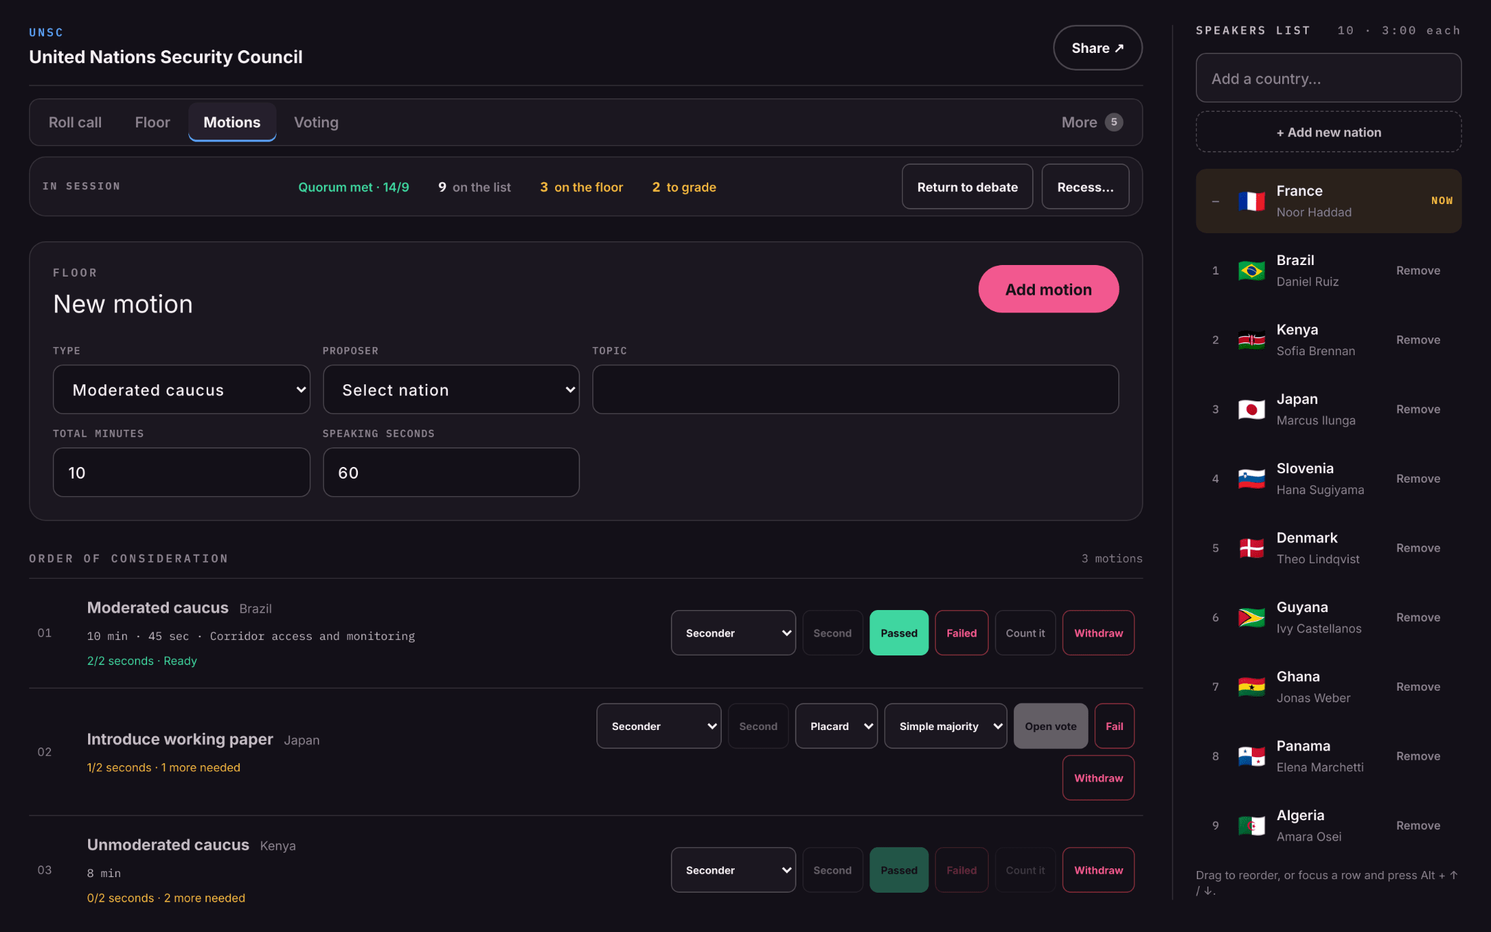Open the Recess... button
This screenshot has width=1491, height=932.
point(1085,187)
